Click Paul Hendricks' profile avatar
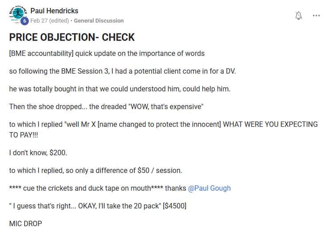This screenshot has width=331, height=235. pyautogui.click(x=18, y=14)
